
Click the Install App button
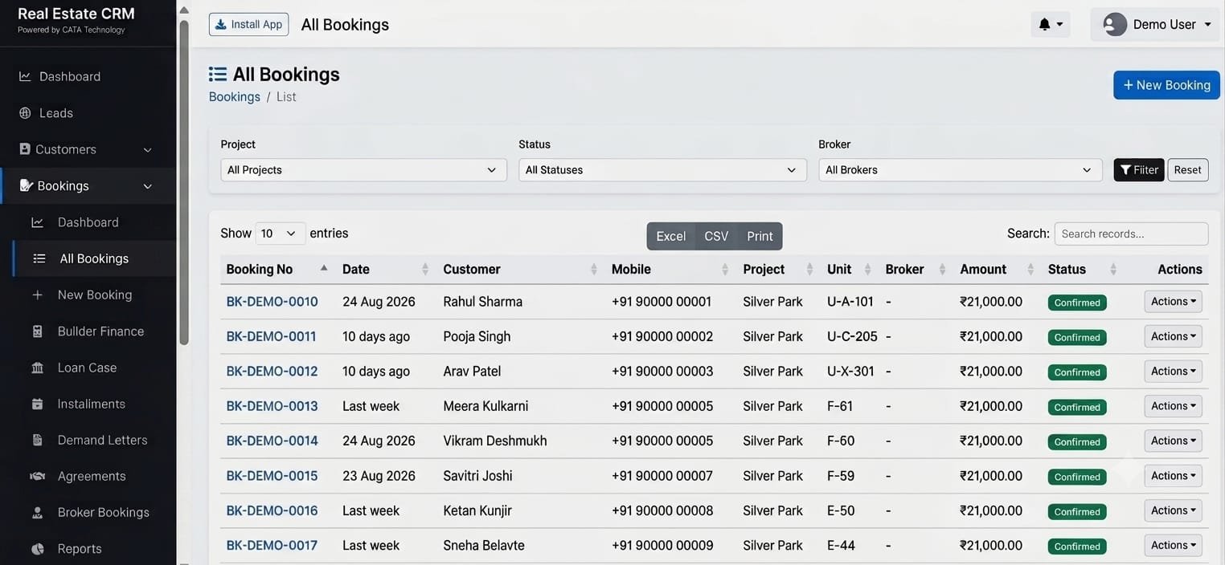(248, 24)
